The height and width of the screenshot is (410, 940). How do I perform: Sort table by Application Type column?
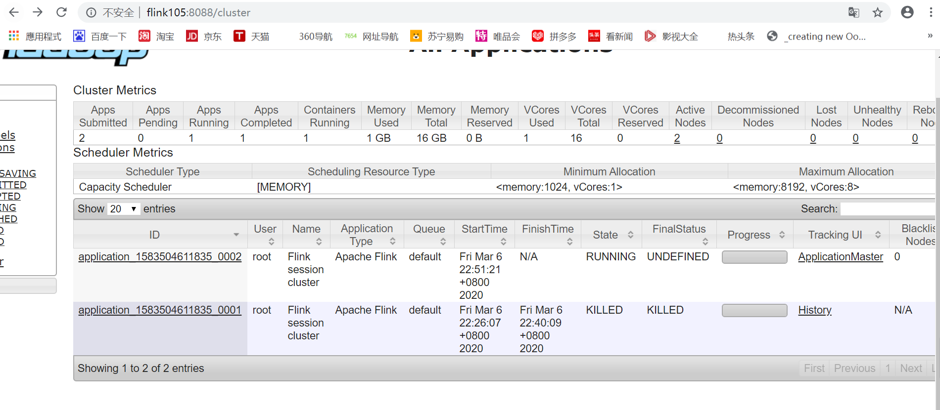[x=367, y=235]
